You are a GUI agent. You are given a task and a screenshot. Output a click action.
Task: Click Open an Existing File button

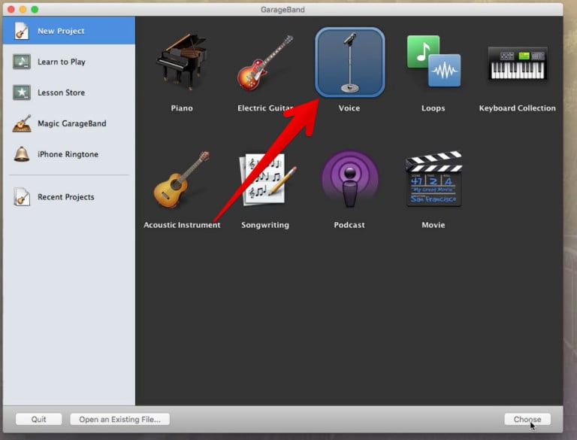119,419
